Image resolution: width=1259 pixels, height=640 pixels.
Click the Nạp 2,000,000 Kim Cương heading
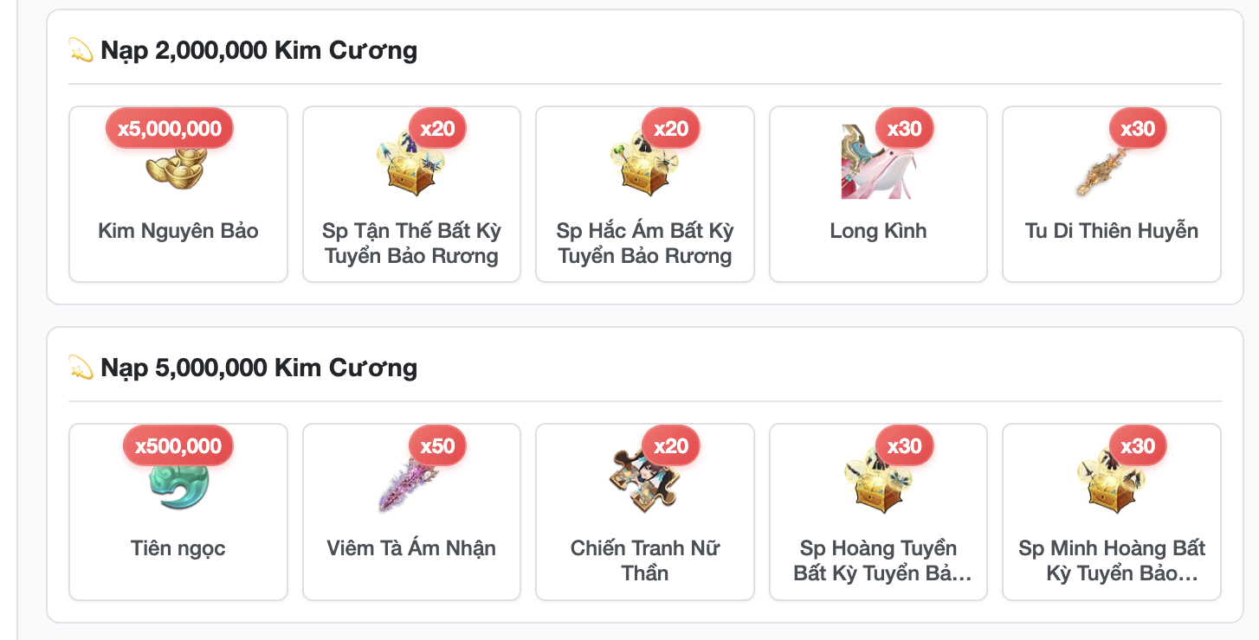(x=259, y=50)
